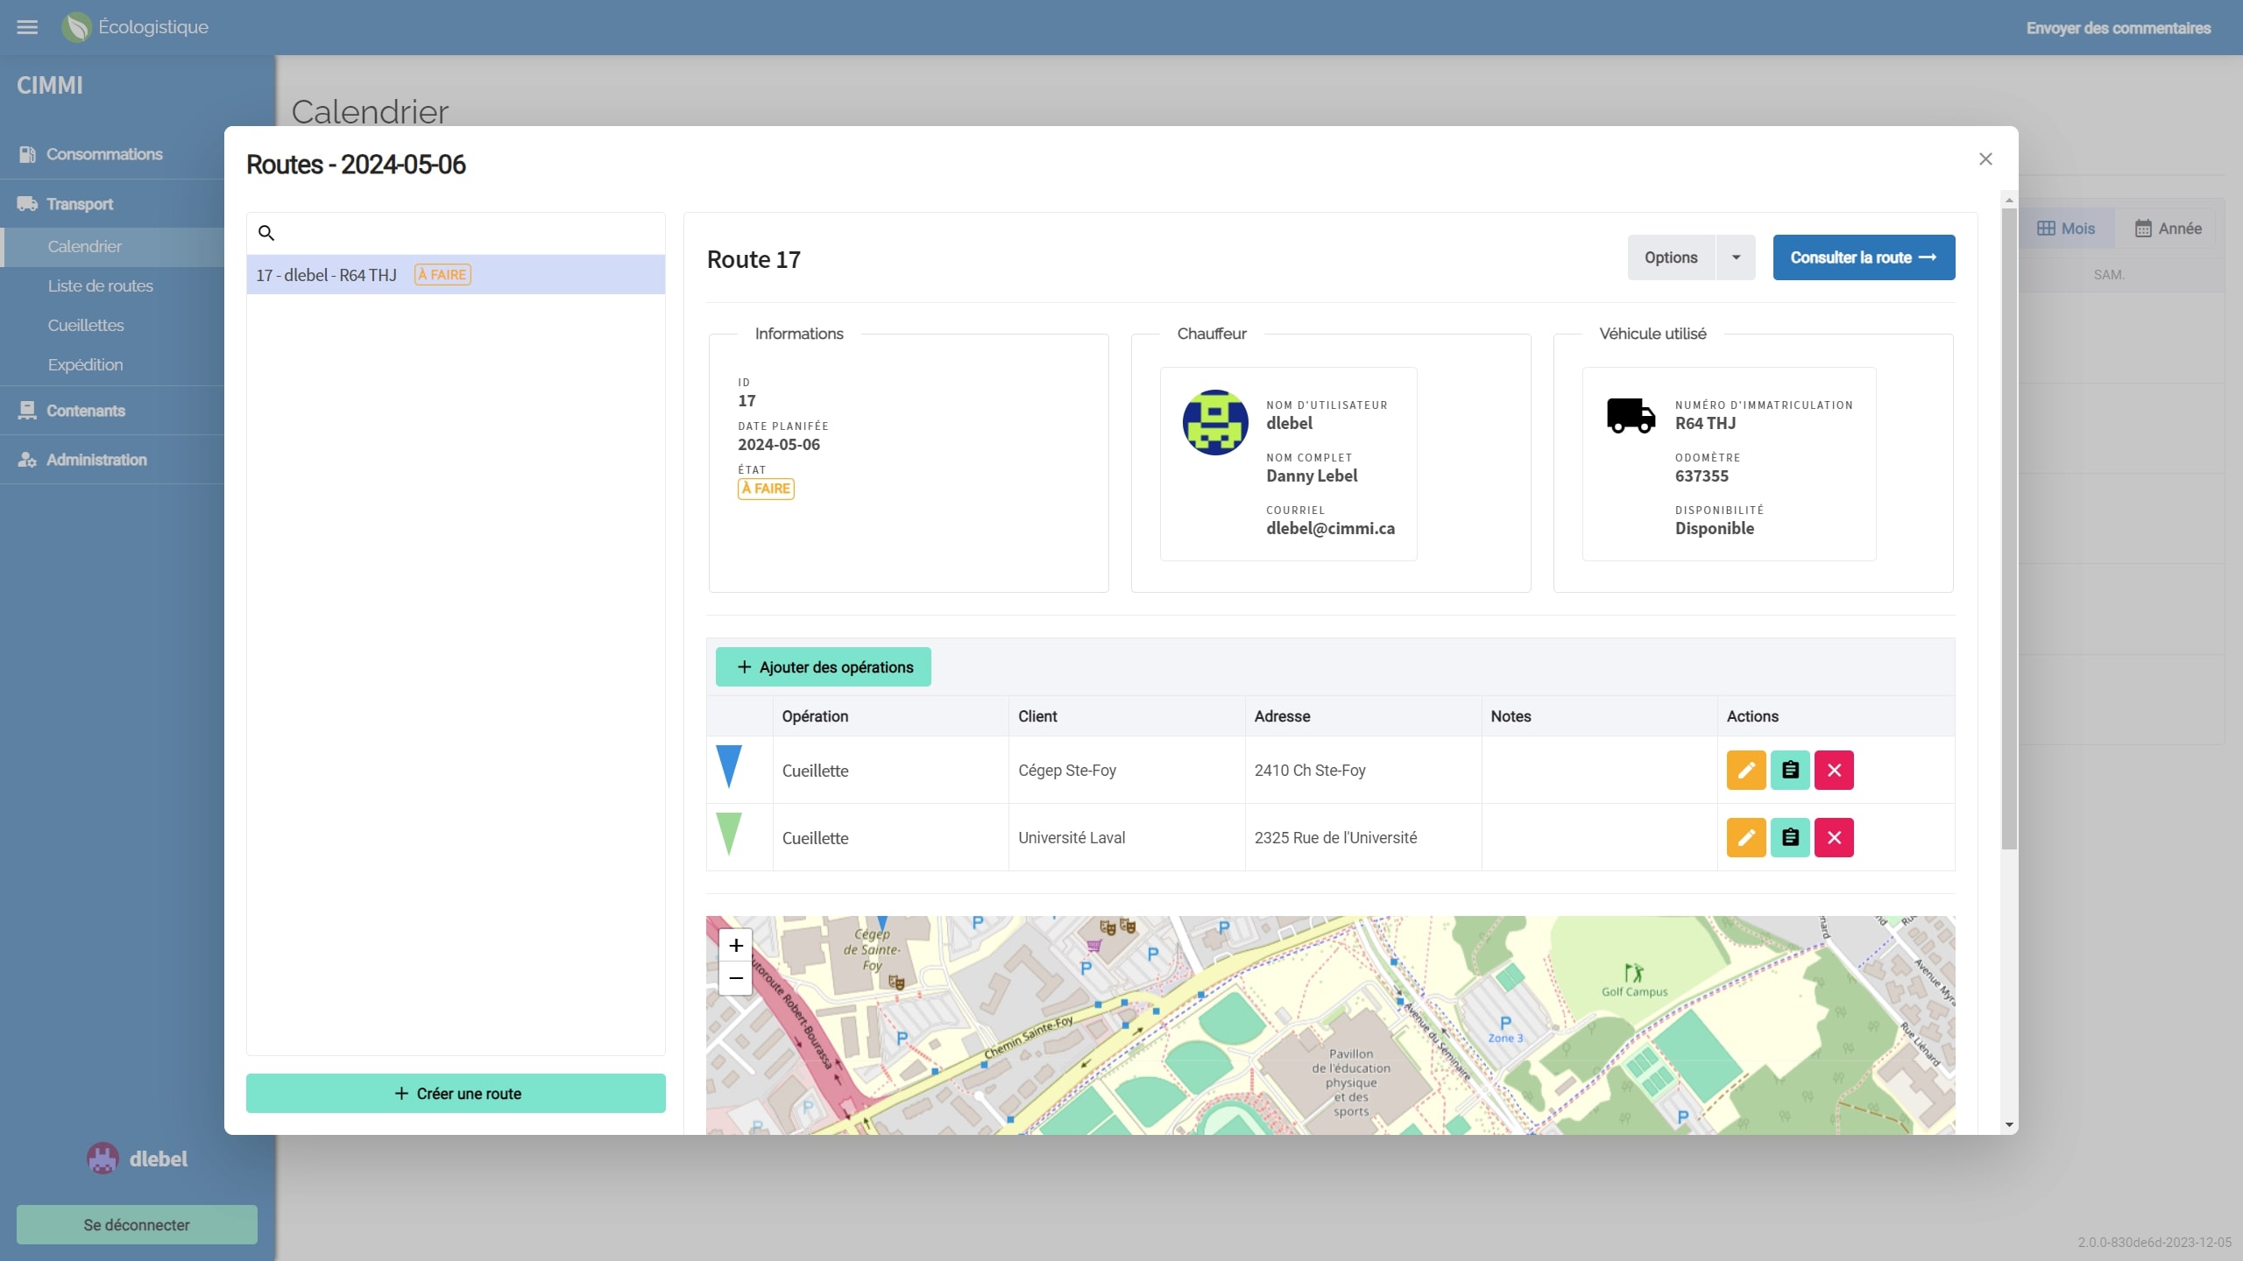Edit the Université Laval operation with the pencil icon
This screenshot has width=2243, height=1261.
(x=1745, y=838)
